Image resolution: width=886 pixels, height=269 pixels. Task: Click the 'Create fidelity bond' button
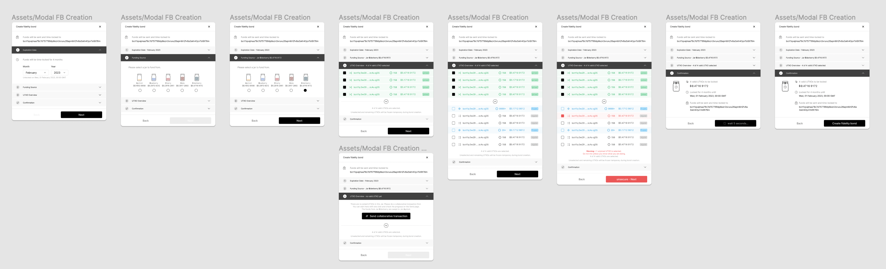[x=845, y=123]
